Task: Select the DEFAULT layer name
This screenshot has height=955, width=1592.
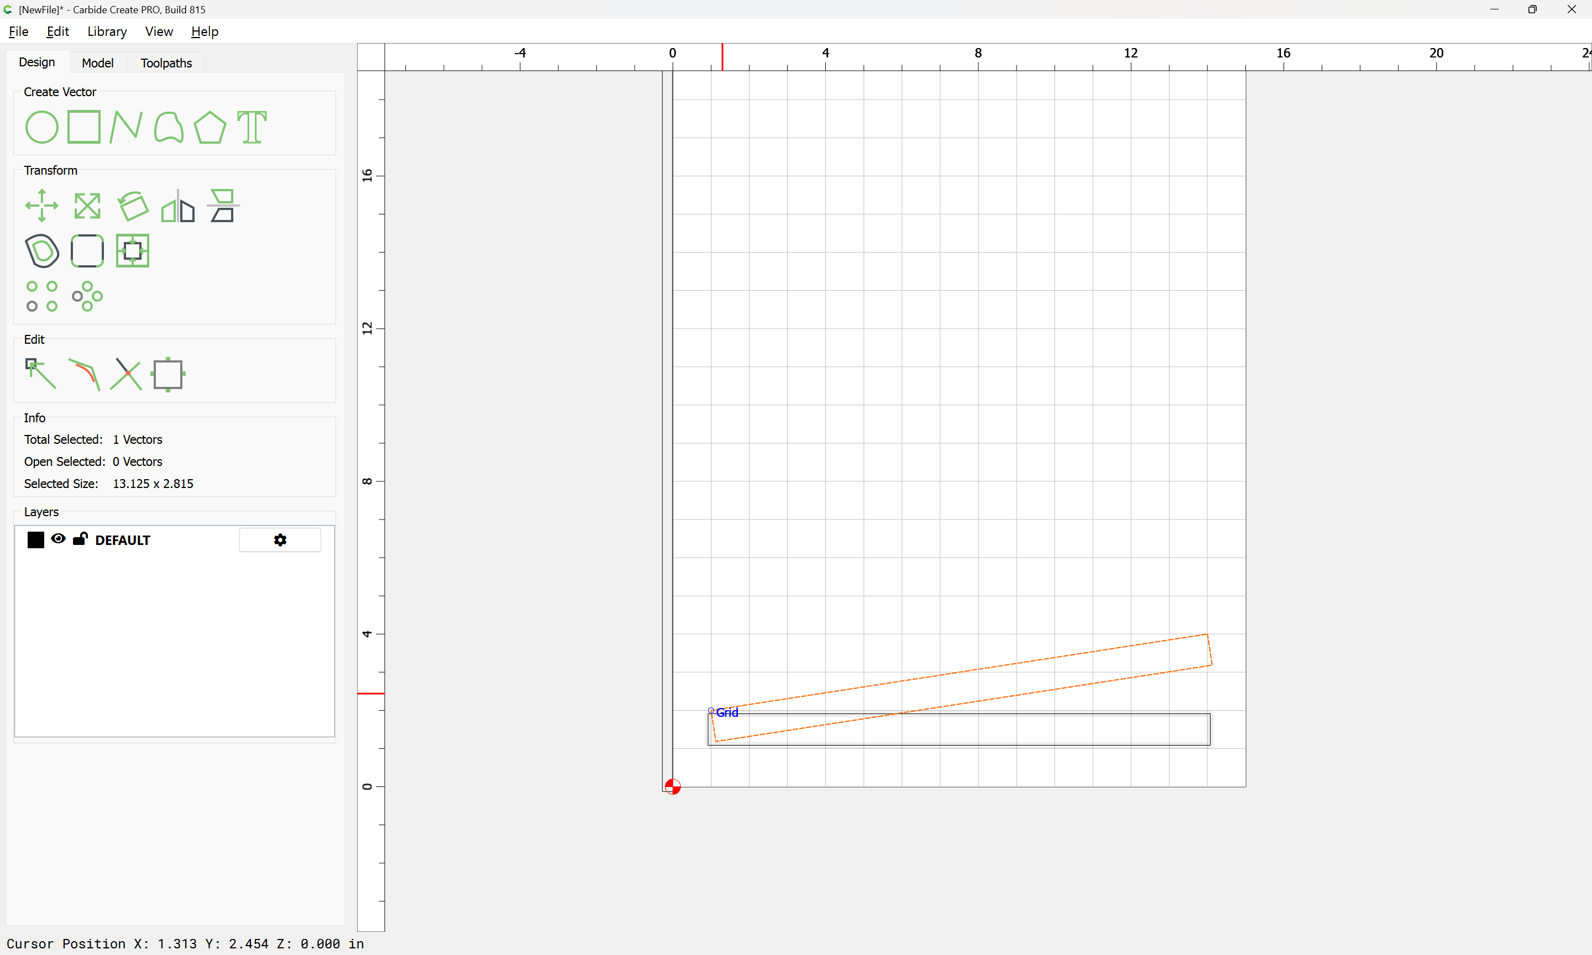Action: (122, 541)
